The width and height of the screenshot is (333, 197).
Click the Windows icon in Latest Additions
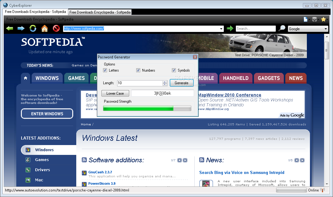click(x=28, y=150)
